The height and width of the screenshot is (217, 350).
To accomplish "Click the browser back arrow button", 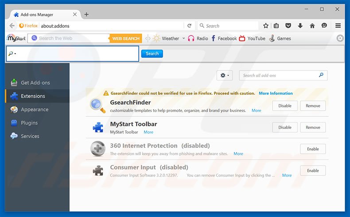I will 12,26.
